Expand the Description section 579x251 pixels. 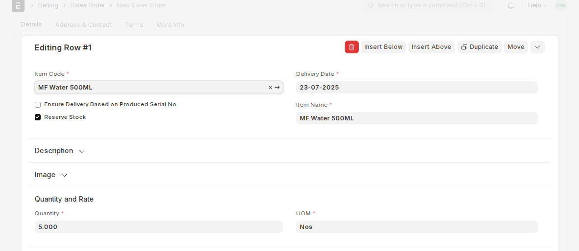point(59,151)
